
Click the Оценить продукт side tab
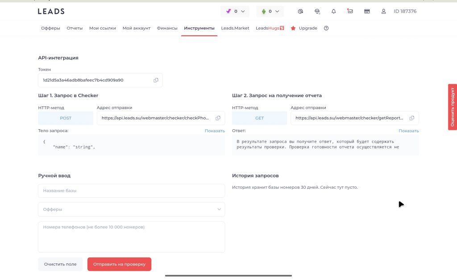[452, 107]
